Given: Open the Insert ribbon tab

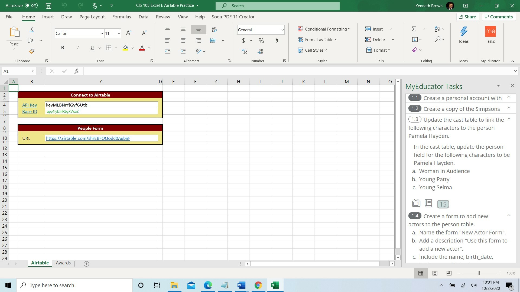Looking at the screenshot, I should [x=48, y=17].
